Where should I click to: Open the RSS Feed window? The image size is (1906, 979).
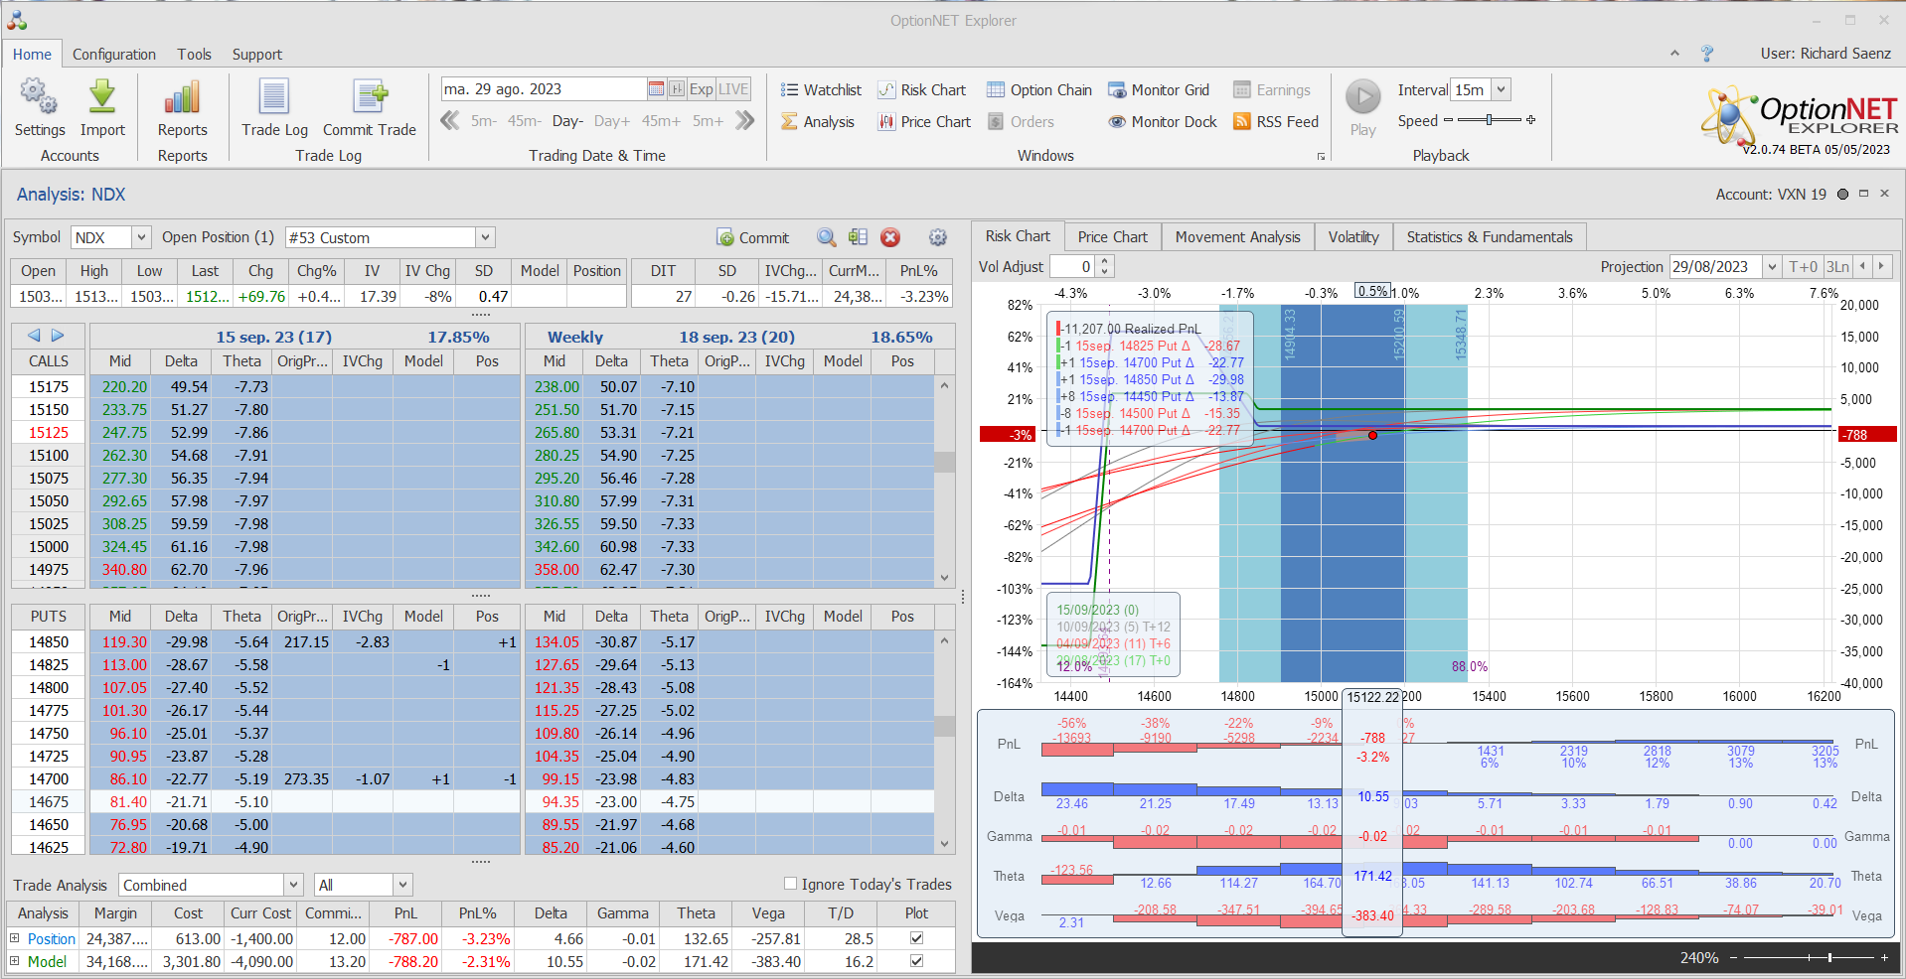(x=1276, y=122)
